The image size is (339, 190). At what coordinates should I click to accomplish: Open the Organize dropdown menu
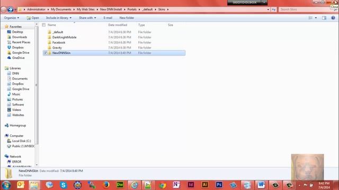pyautogui.click(x=12, y=18)
